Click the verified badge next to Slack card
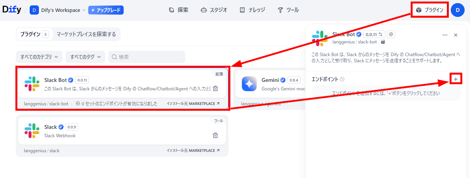 click(60, 127)
